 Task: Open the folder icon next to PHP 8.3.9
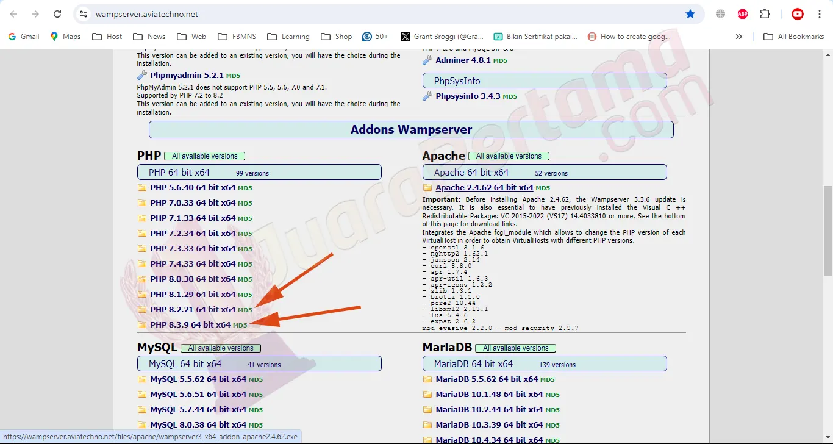coord(141,324)
